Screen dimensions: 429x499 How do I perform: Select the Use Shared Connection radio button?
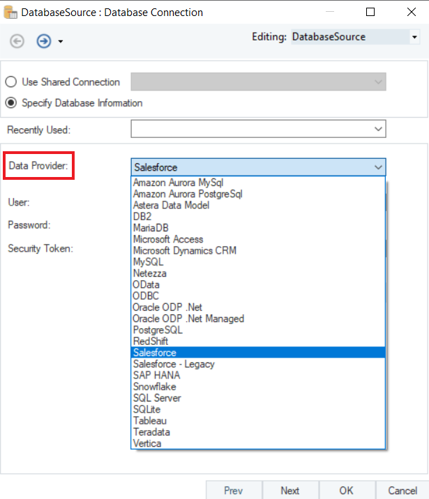[11, 82]
